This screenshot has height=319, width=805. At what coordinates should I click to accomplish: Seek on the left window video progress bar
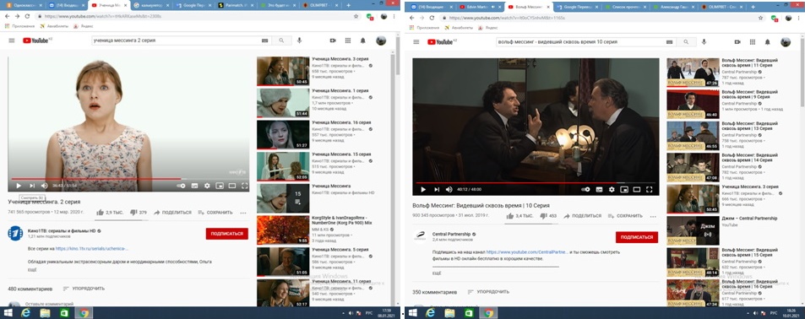point(129,179)
